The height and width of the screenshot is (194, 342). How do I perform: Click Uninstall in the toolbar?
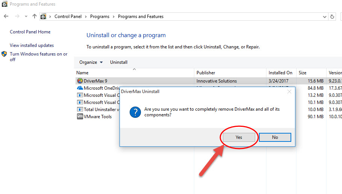[119, 62]
